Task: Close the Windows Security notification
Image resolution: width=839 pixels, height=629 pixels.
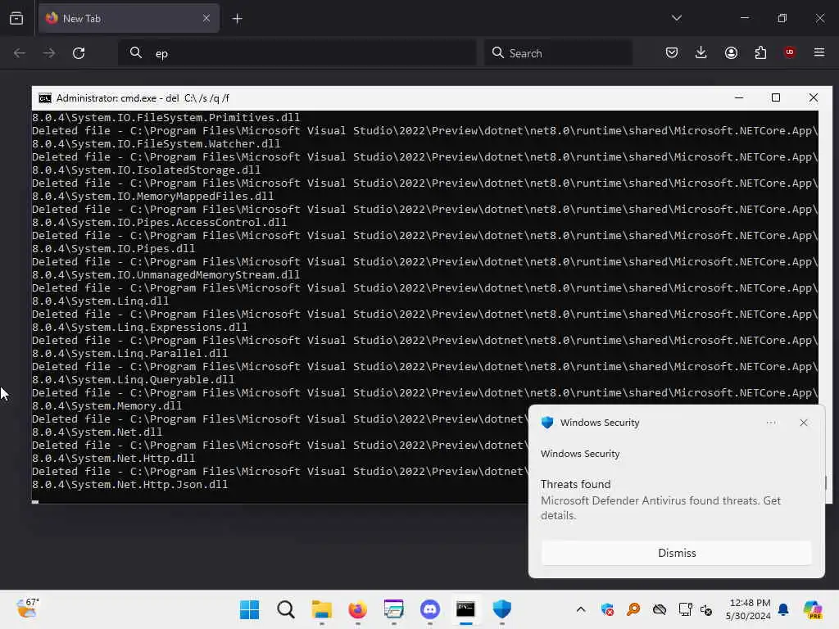Action: [803, 423]
